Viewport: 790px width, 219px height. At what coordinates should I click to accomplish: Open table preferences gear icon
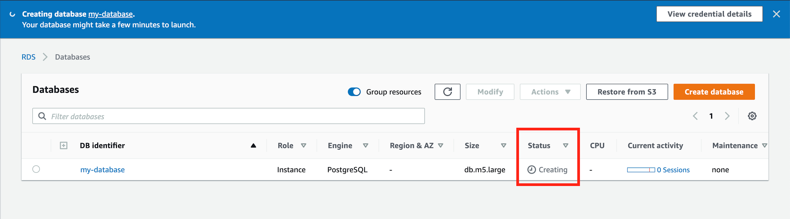[x=752, y=116]
